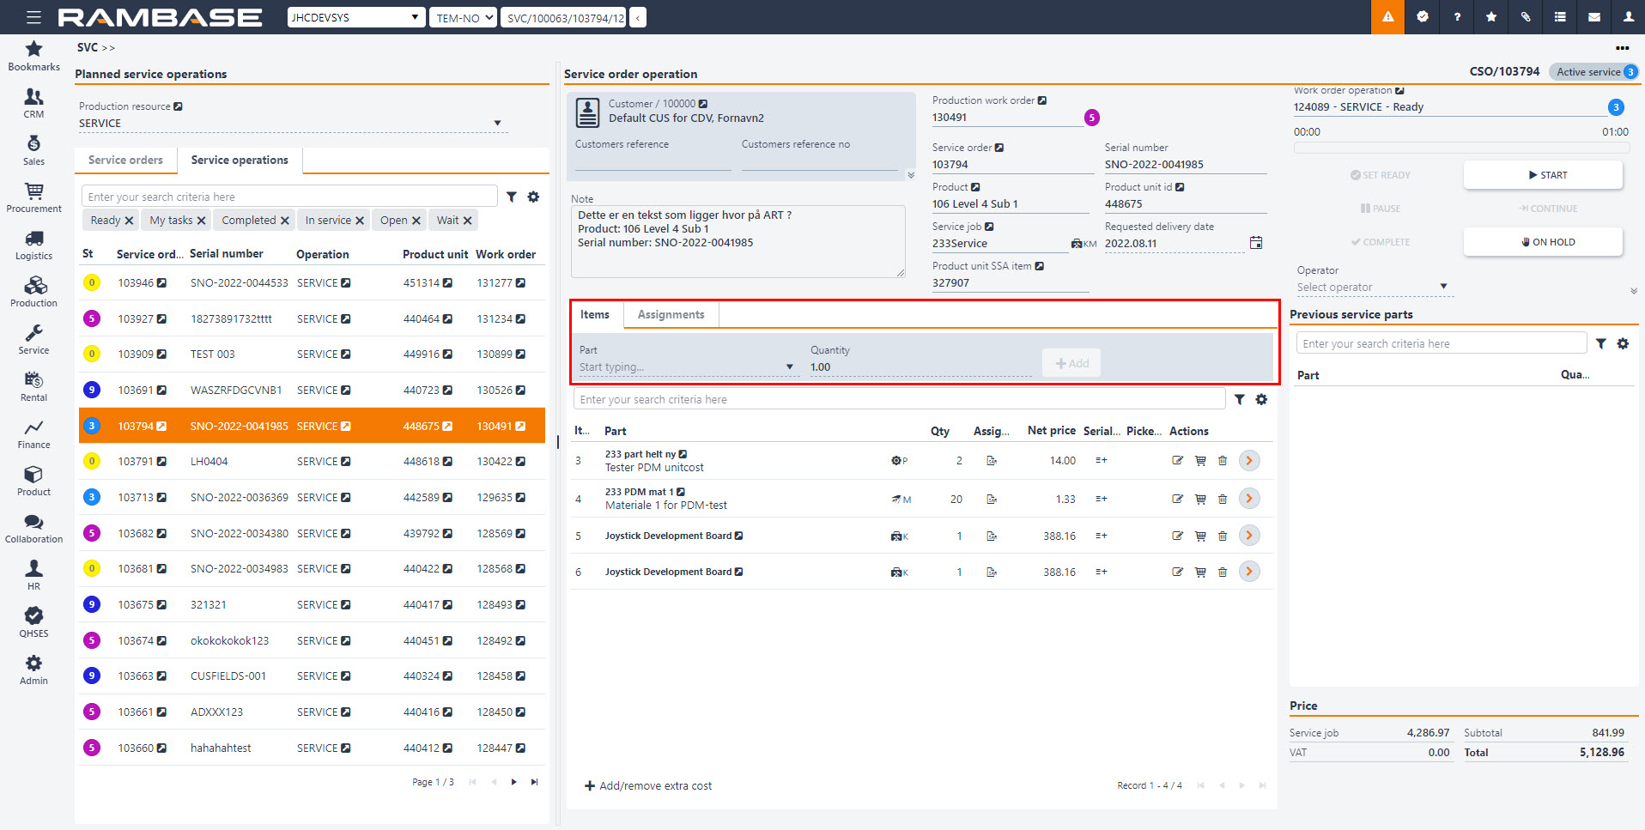Expand the Production resource dropdown
1645x830 pixels.
click(x=497, y=124)
